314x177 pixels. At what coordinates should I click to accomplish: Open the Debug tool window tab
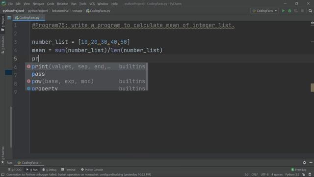tap(49, 170)
